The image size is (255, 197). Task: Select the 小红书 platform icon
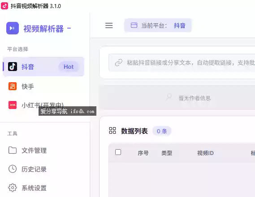(x=13, y=105)
